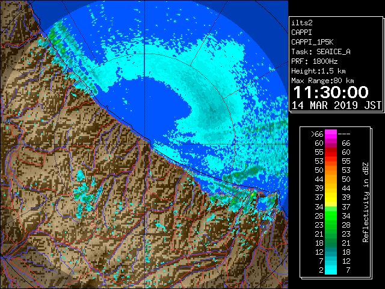
Task: Click the 'CAPPI_1P5K' product text
Action: tap(312, 42)
